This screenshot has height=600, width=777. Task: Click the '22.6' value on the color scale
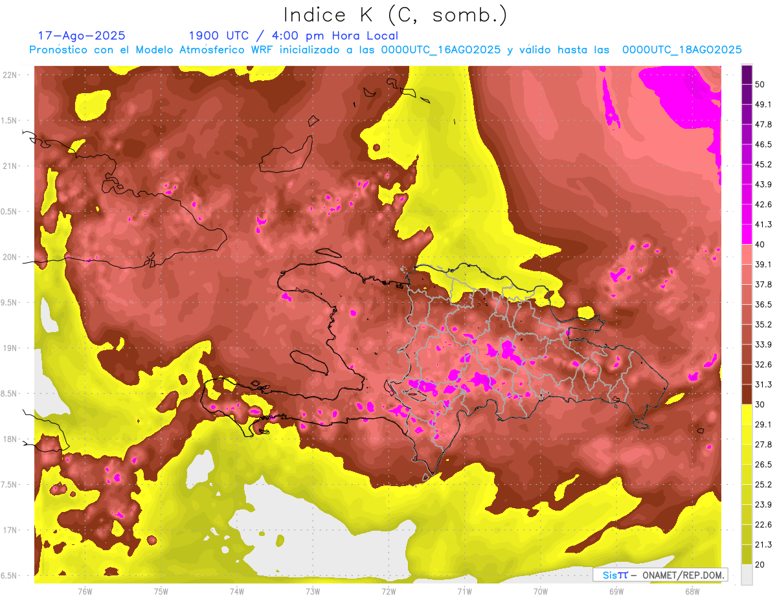(763, 525)
